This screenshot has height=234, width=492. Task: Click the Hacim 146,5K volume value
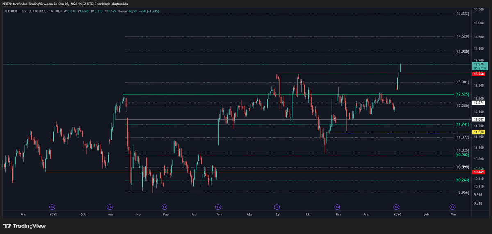point(127,11)
